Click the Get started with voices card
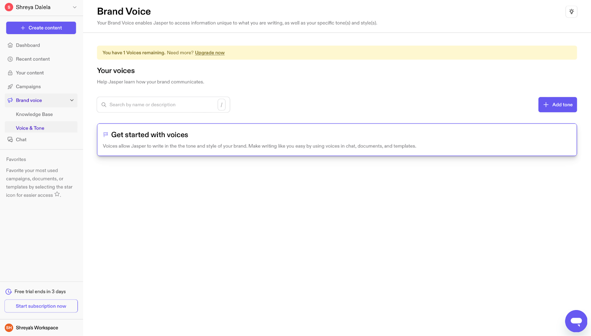Image resolution: width=591 pixels, height=336 pixels. click(337, 140)
